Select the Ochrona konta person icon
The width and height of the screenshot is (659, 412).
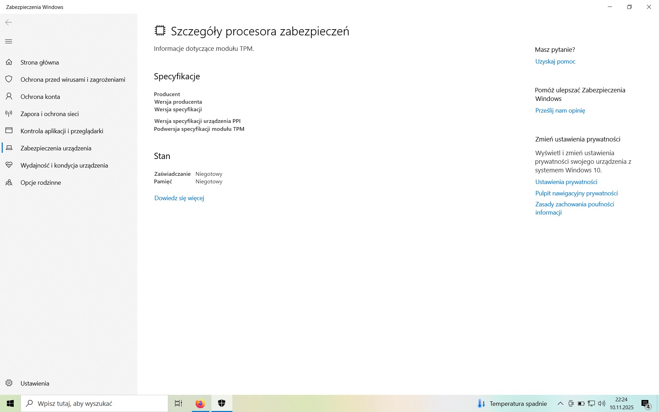9,96
